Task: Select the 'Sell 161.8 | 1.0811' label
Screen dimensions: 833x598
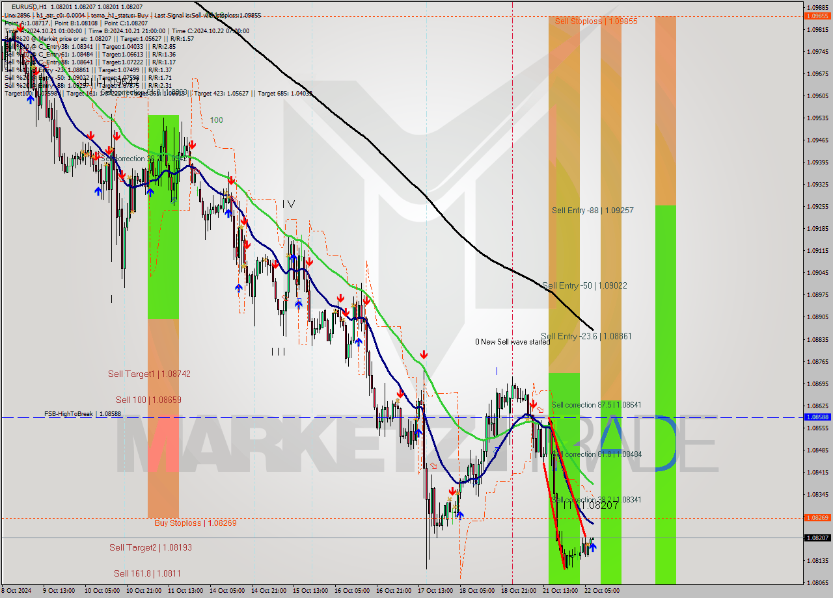Action: [x=147, y=573]
